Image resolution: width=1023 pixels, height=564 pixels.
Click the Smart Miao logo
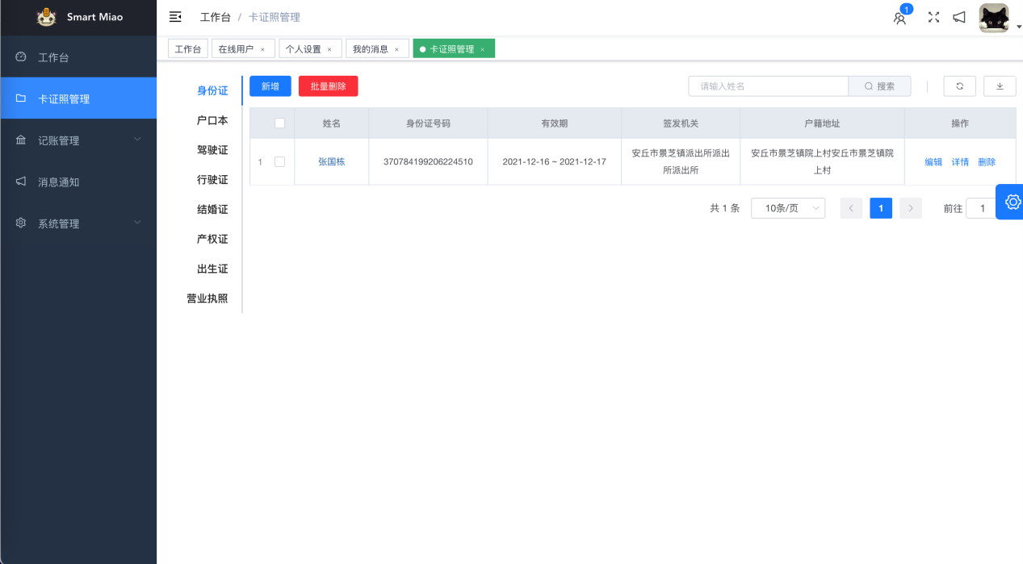[47, 17]
